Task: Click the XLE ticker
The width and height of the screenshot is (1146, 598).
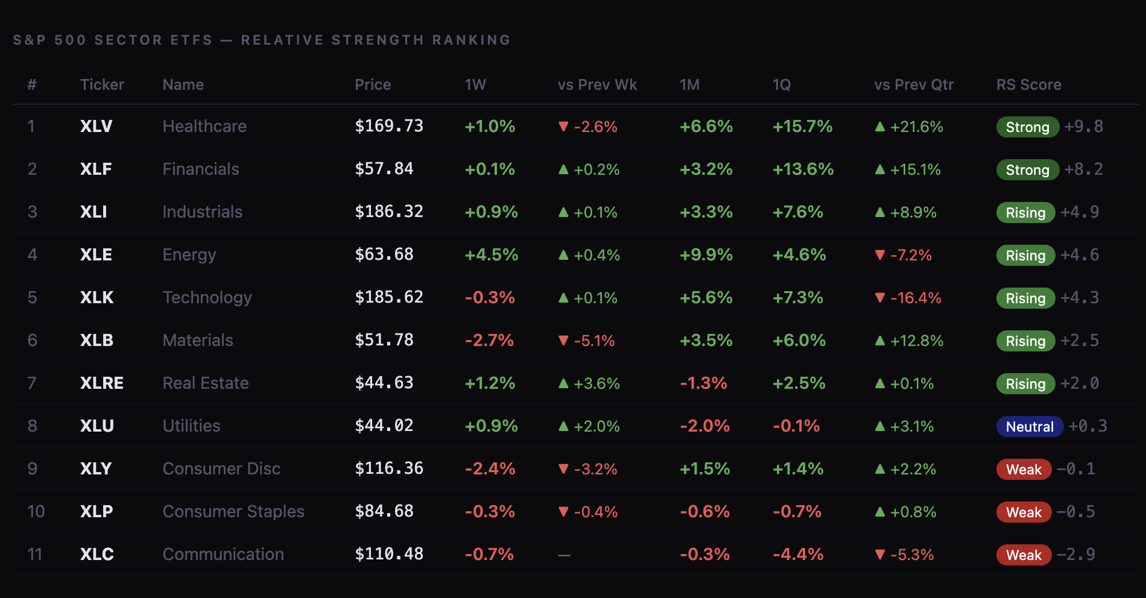Action: [x=96, y=255]
